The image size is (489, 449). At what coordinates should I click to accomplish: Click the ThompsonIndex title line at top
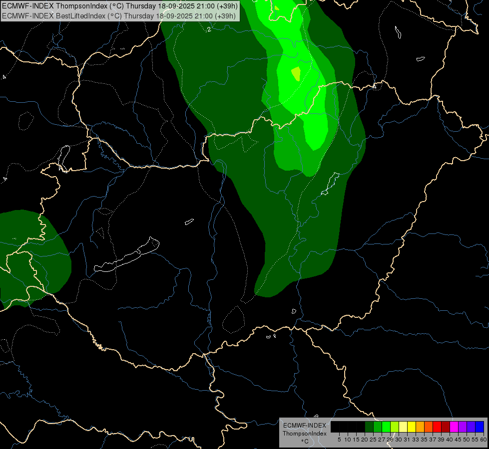(x=120, y=5)
